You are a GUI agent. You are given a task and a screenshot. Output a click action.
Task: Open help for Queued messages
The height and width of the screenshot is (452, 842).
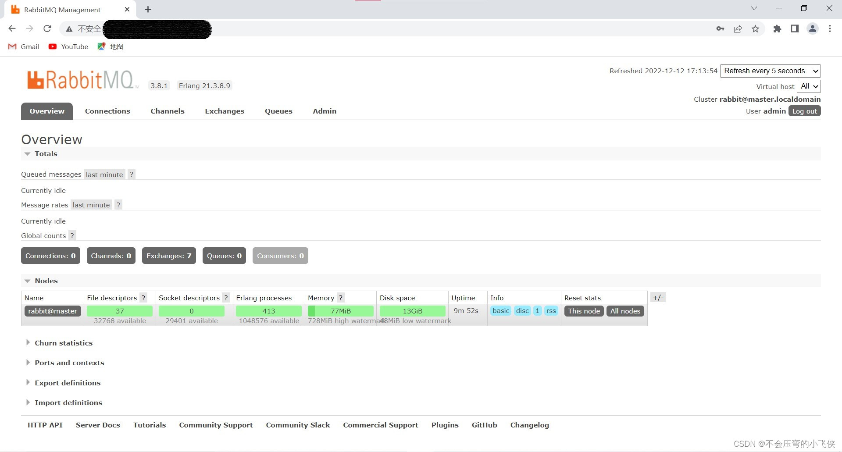tap(131, 174)
